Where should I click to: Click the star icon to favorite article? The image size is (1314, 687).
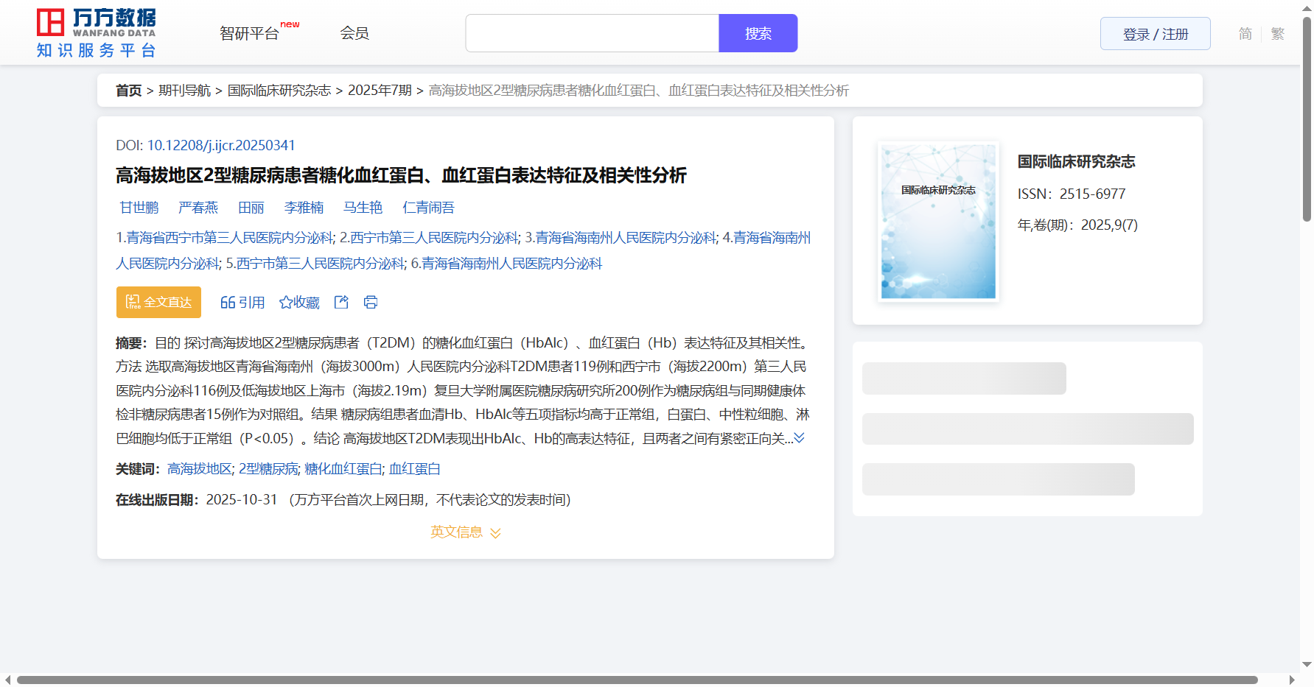click(299, 303)
